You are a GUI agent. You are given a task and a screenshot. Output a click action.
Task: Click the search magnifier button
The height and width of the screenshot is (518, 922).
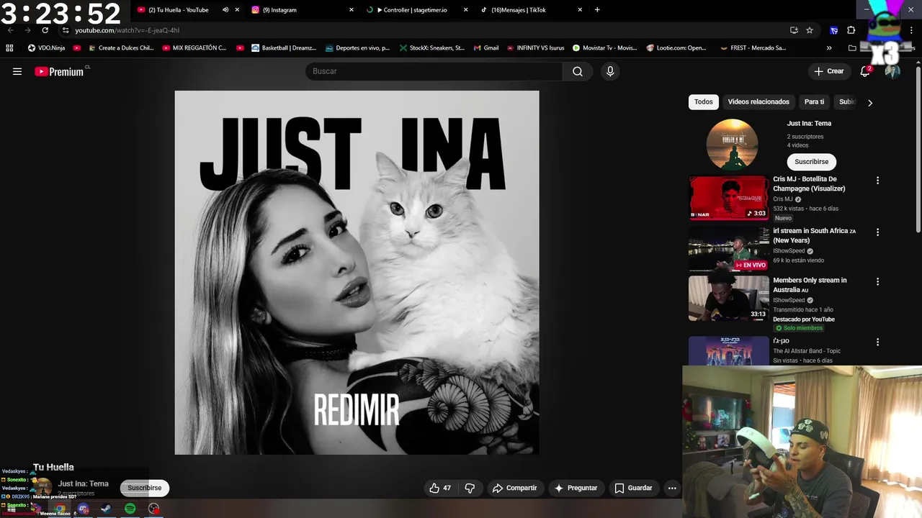(578, 71)
